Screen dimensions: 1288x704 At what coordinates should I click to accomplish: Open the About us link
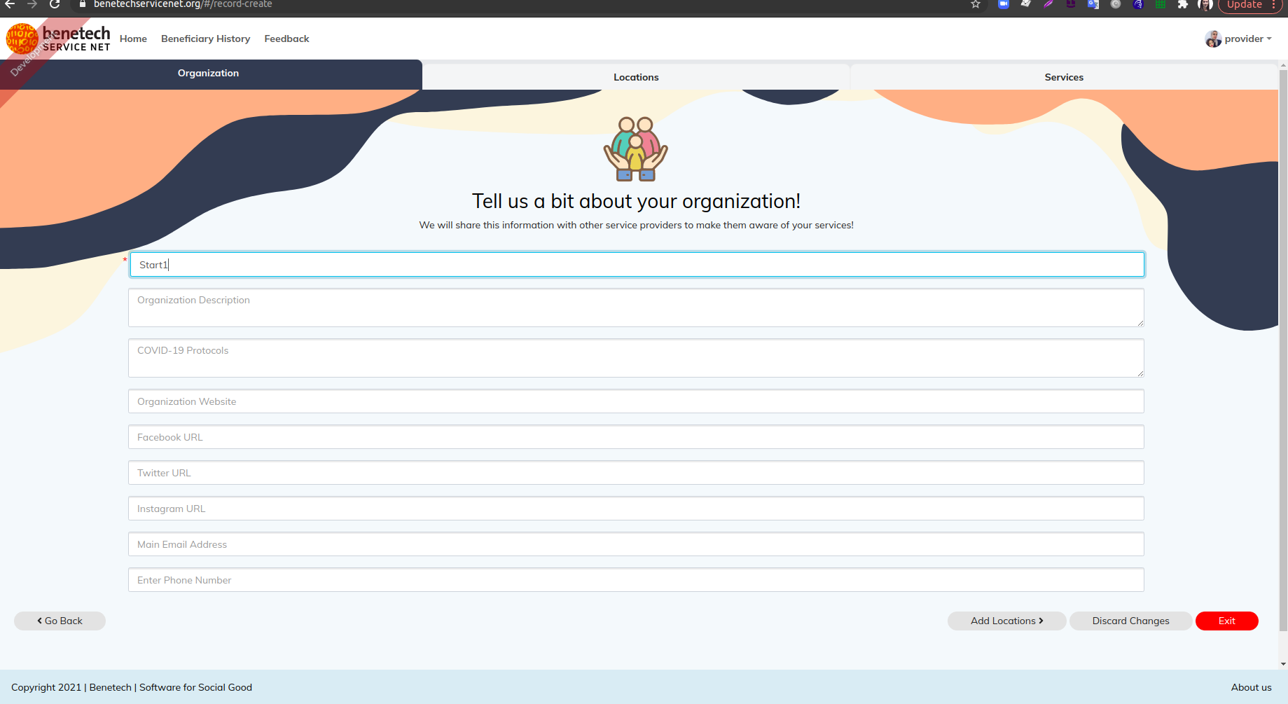pyautogui.click(x=1252, y=687)
